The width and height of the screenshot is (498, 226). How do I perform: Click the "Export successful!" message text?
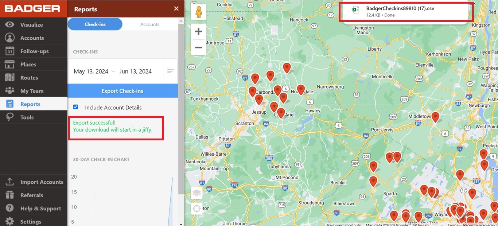[x=94, y=122]
